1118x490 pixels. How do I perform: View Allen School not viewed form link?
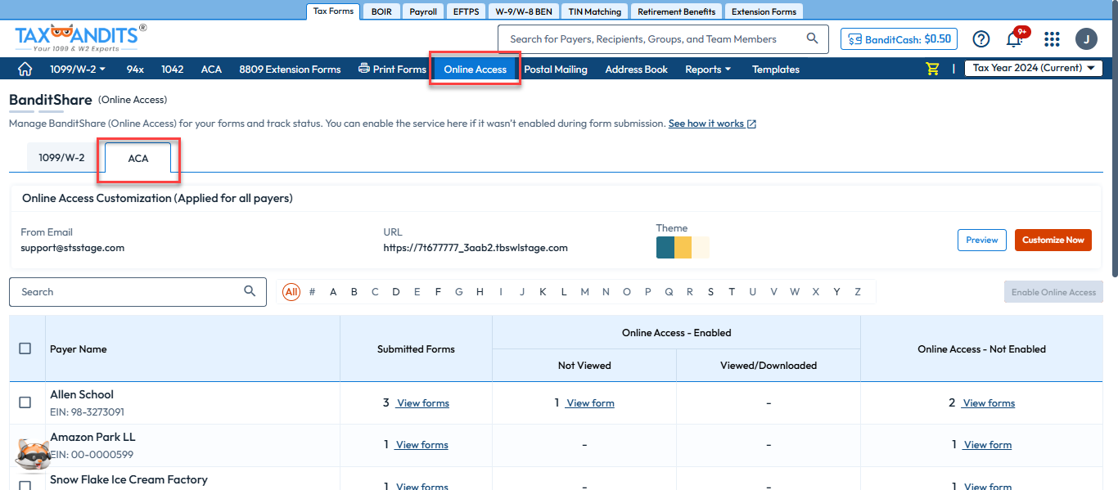pyautogui.click(x=590, y=403)
